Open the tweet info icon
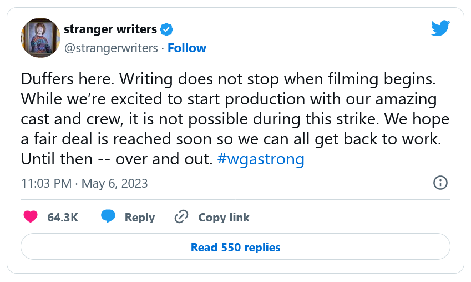Screen dimensions: 471x282 [x=440, y=183]
